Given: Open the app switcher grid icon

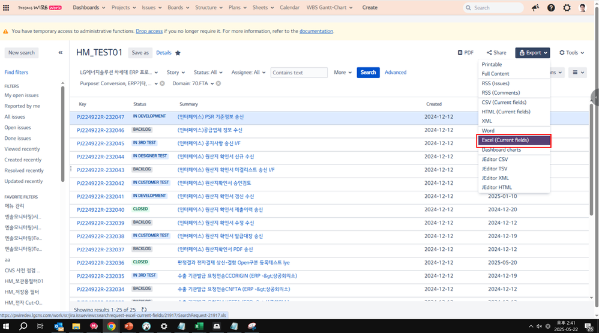Looking at the screenshot, I should (6, 8).
